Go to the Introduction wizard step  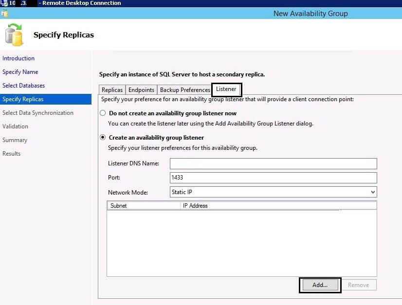point(18,58)
